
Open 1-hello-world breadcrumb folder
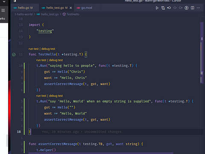23,14
